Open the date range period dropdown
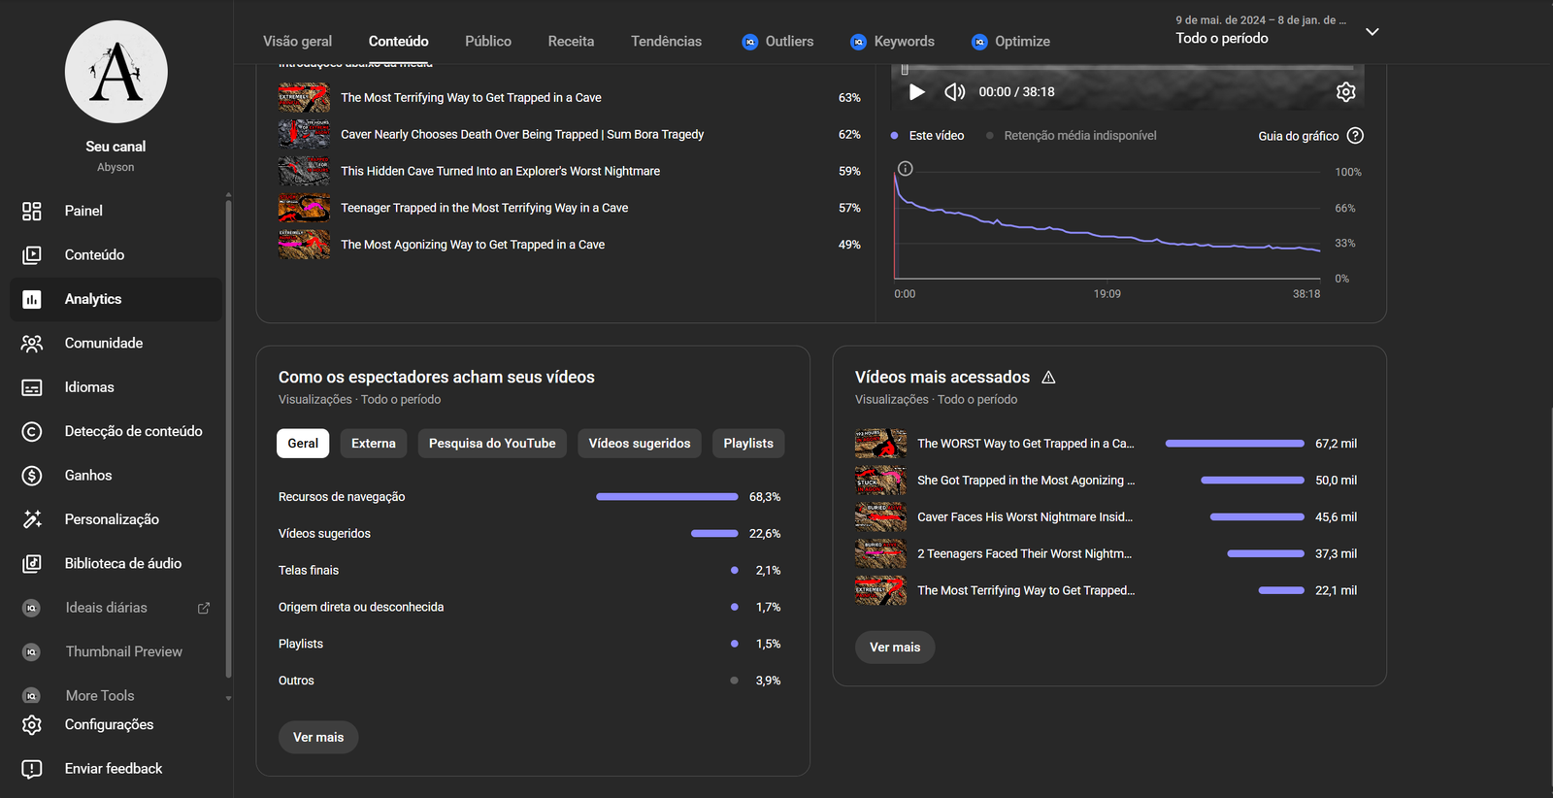The width and height of the screenshot is (1553, 798). point(1371,32)
